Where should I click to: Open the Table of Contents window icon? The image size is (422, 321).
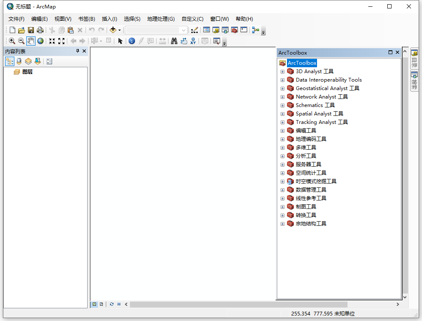(x=207, y=30)
